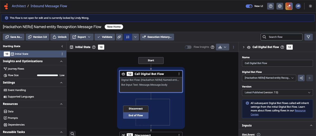The width and height of the screenshot is (316, 136).
Task: Click the canvas magnifier zoom icon
Action: pyautogui.click(x=72, y=133)
